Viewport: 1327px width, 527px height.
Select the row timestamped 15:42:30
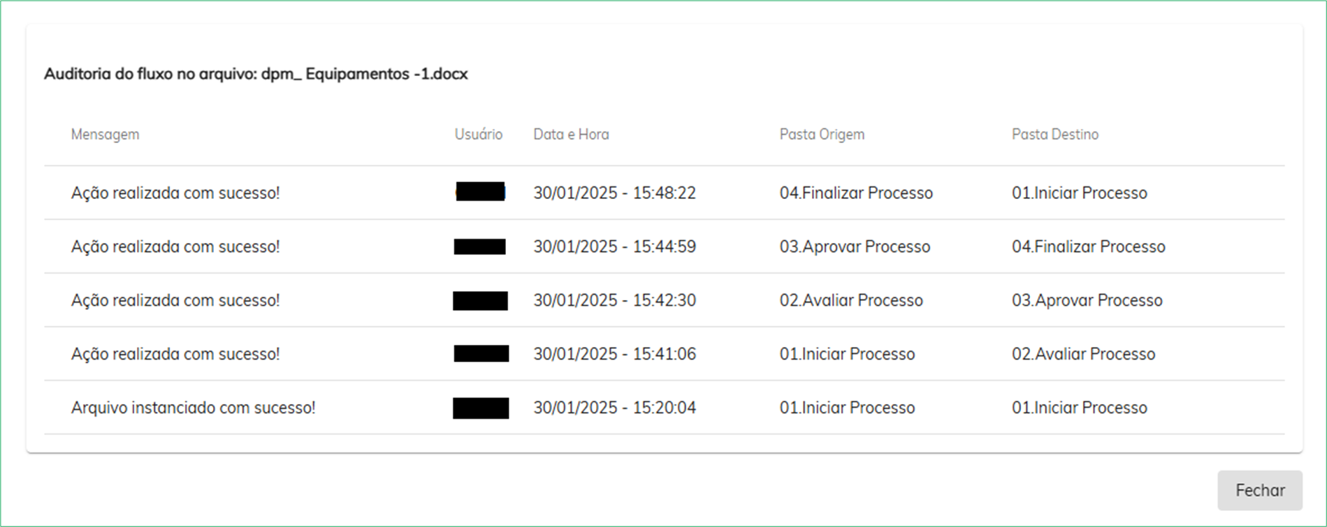tap(664, 300)
